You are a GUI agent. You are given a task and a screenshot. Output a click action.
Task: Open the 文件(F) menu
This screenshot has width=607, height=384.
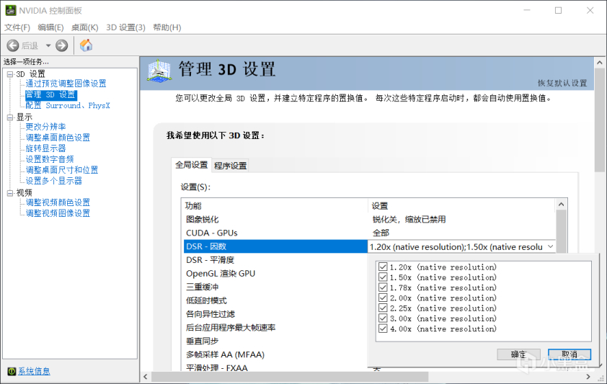(x=17, y=27)
